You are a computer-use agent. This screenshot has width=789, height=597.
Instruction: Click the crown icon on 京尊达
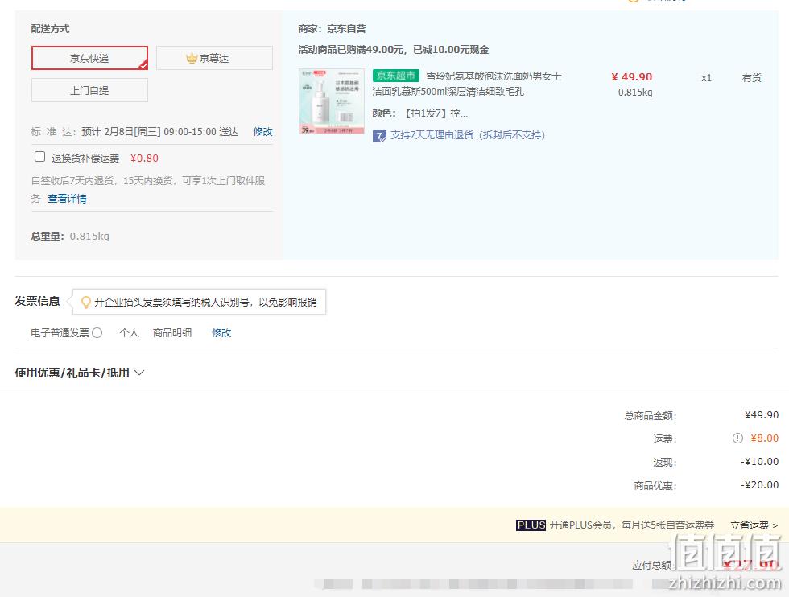(x=192, y=59)
